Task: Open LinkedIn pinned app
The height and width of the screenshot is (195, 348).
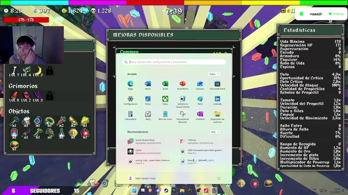Action: pos(217,100)
